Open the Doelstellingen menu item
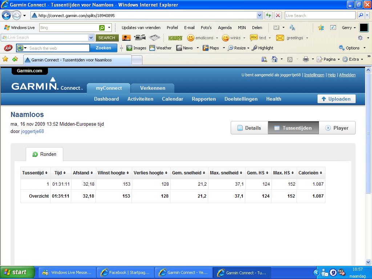 click(x=241, y=99)
